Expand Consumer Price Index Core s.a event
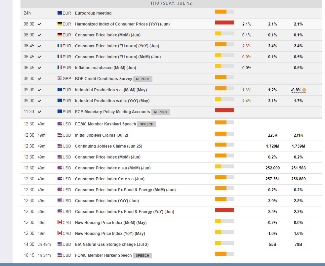 (109, 179)
